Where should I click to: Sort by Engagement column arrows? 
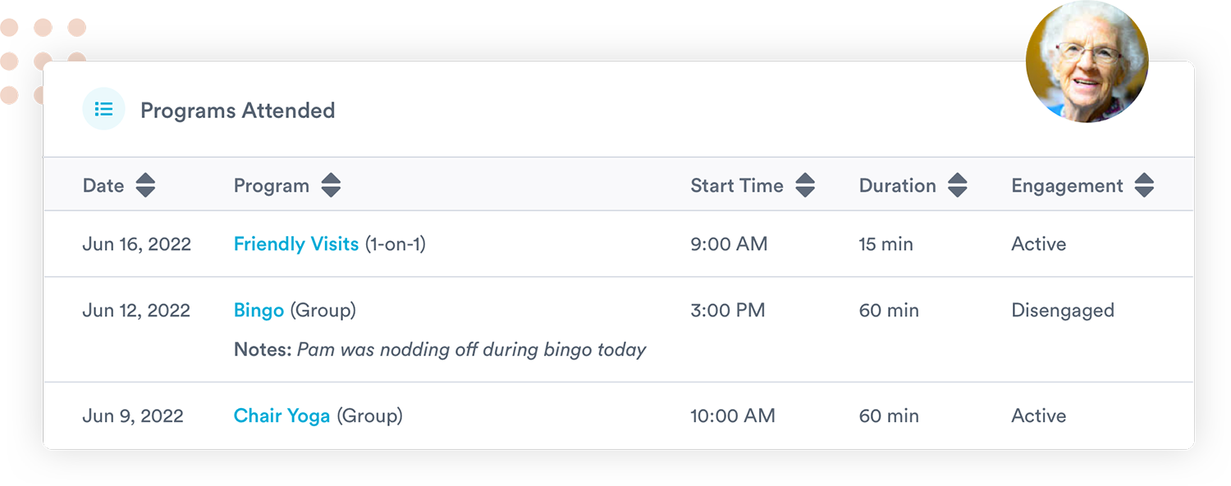coord(1144,185)
